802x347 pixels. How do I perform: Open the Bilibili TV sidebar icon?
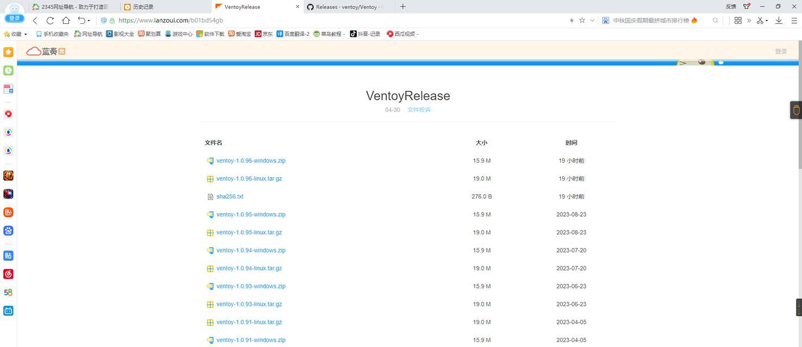pyautogui.click(x=8, y=311)
